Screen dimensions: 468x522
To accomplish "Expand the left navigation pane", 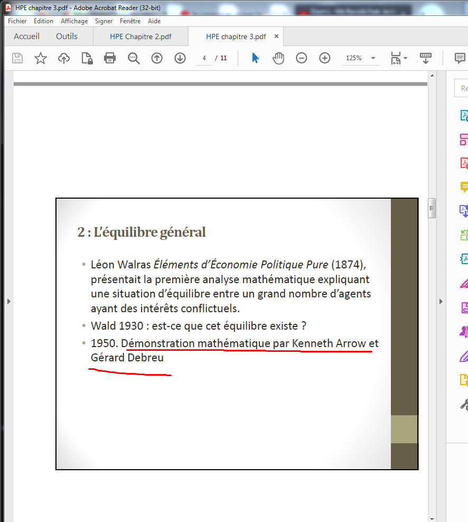I will point(8,301).
